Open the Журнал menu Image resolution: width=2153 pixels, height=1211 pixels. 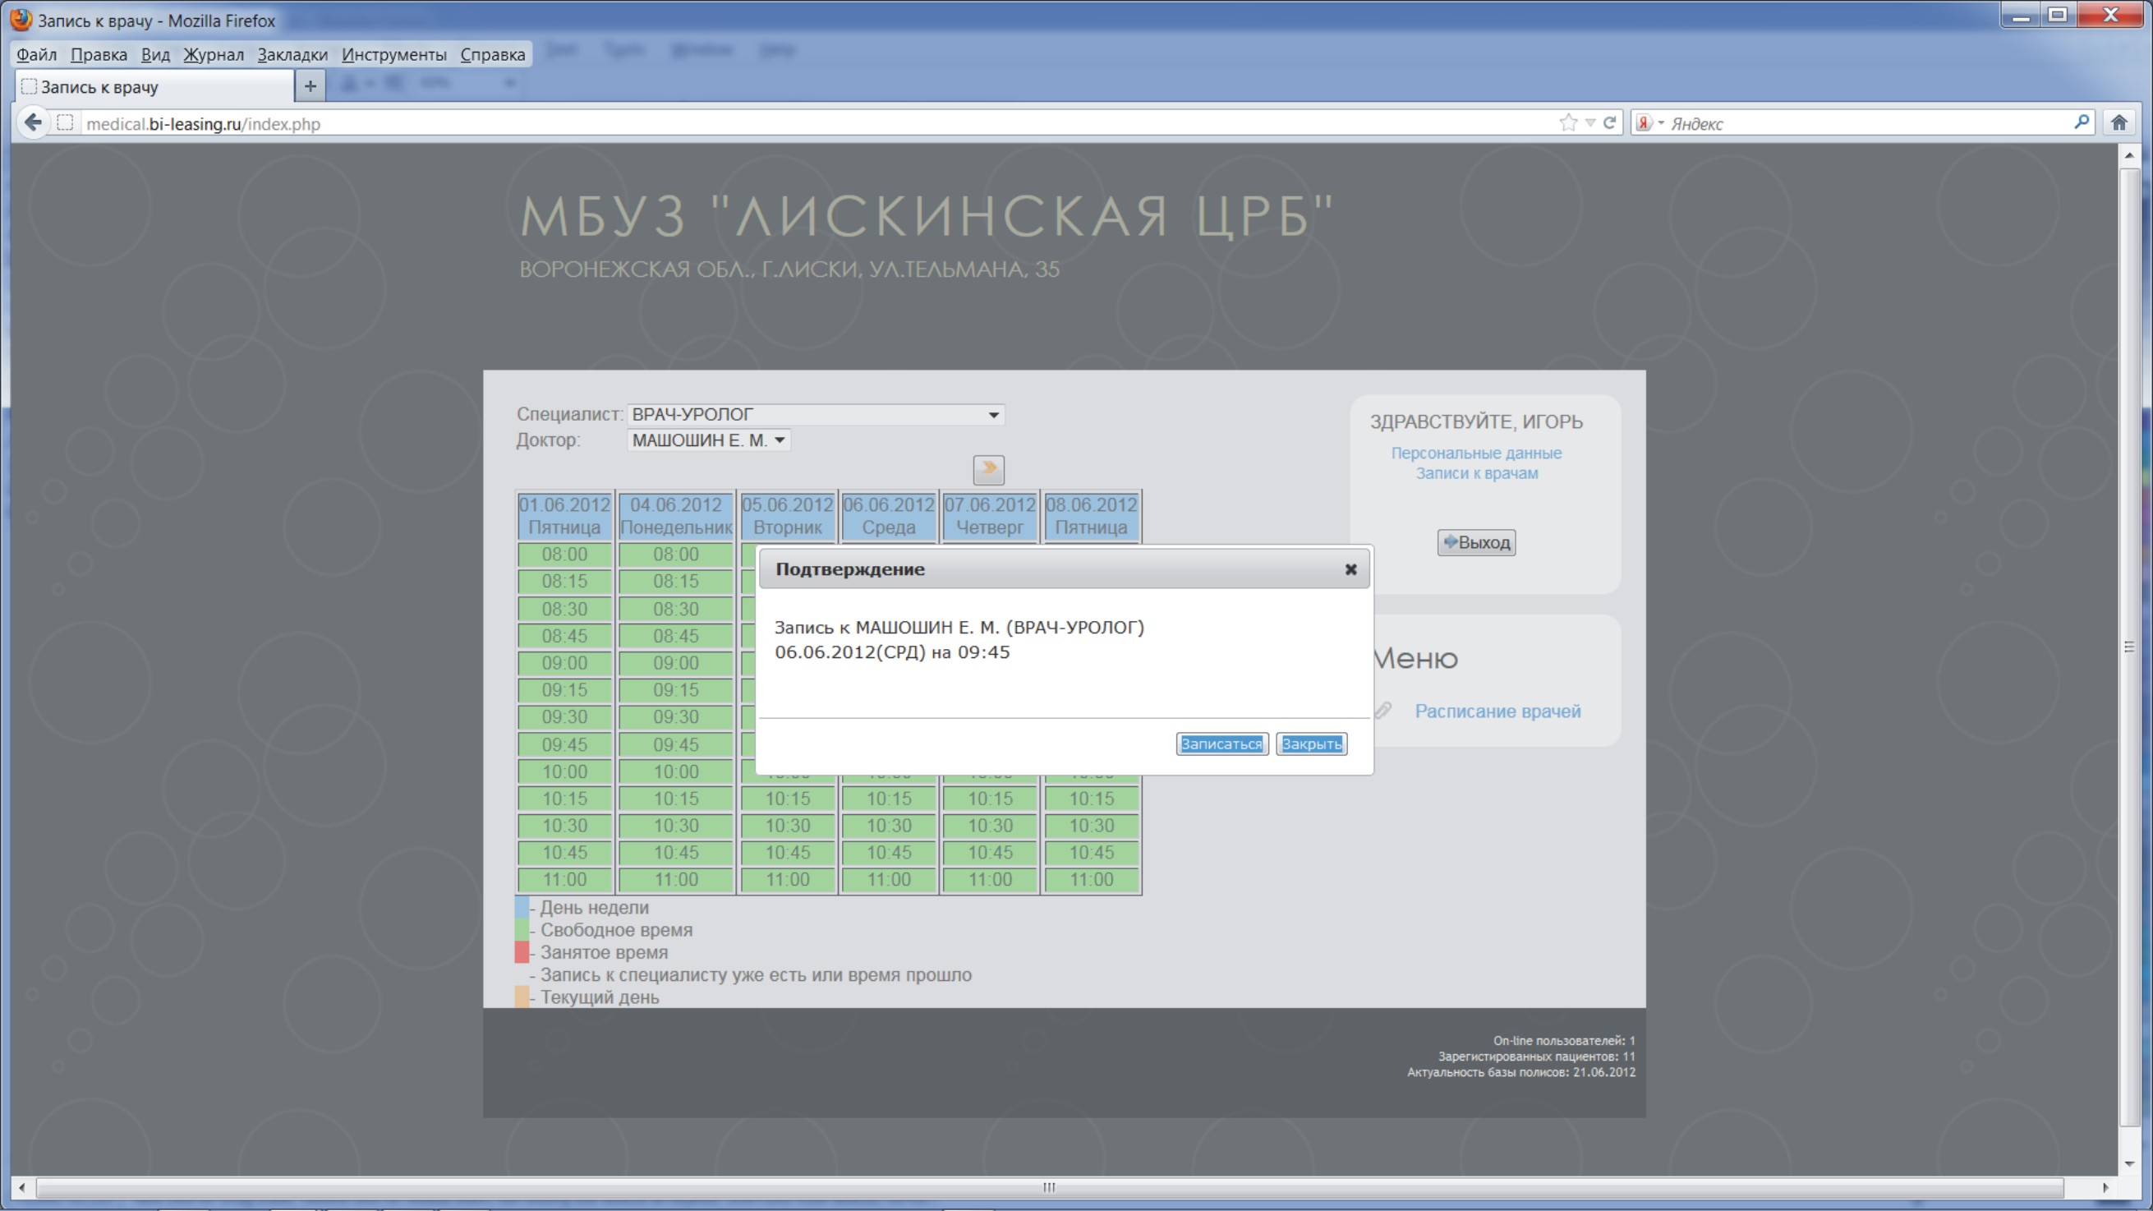pyautogui.click(x=213, y=54)
